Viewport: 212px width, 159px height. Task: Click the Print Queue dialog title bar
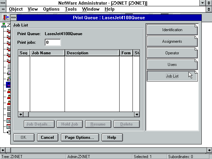coord(109,18)
